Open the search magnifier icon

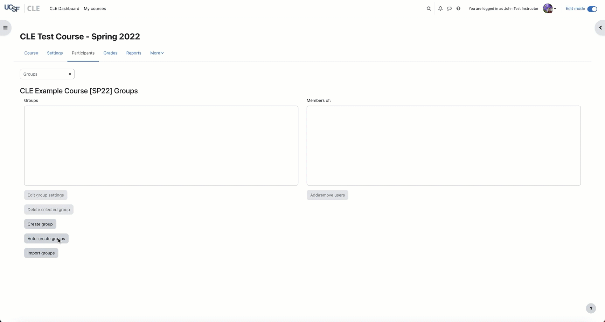[429, 8]
